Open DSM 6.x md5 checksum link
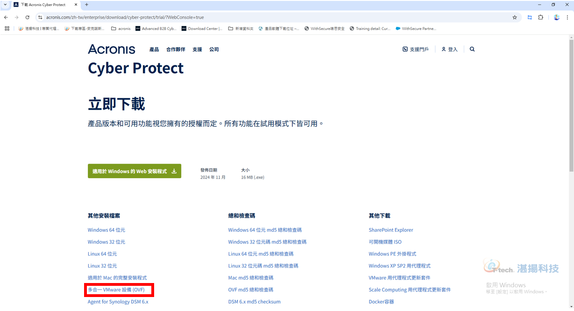 tap(255, 302)
